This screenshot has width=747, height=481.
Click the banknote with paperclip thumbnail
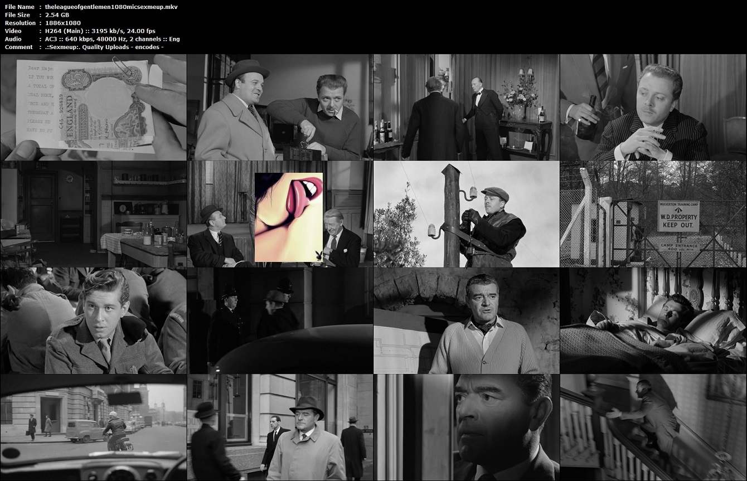coord(94,107)
